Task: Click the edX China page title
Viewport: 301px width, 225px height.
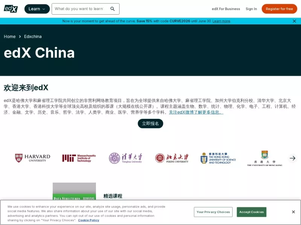Action: pyautogui.click(x=39, y=52)
